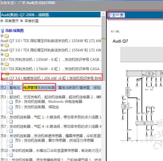The height and width of the screenshot is (161, 163).
Task: Click the document icon beside 页5
Action: point(11,107)
